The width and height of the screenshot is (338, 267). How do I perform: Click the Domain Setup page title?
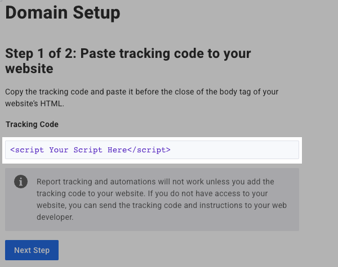pos(63,11)
